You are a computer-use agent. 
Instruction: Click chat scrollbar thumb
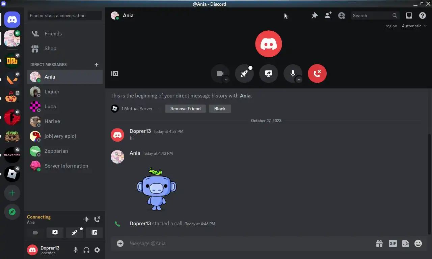click(429, 184)
